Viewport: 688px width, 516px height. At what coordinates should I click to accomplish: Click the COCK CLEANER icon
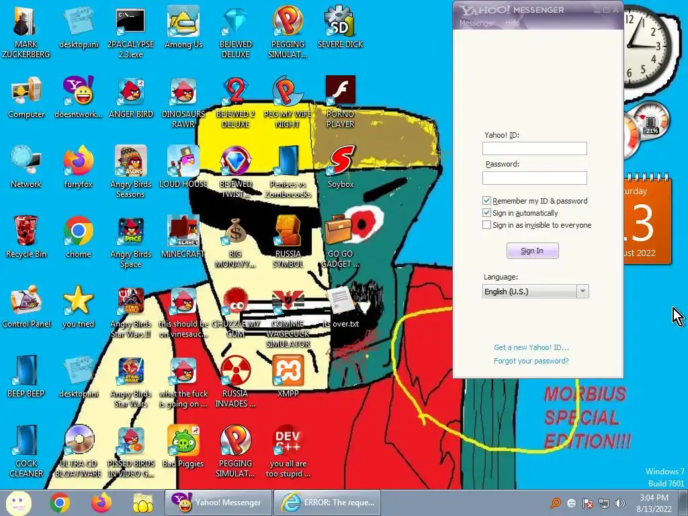[x=26, y=450]
